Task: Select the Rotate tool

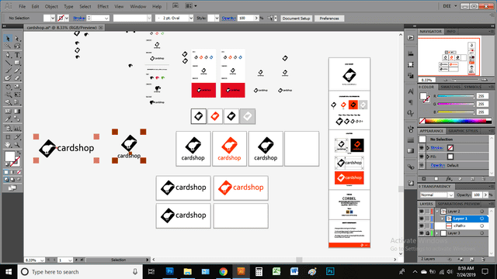Action: [8, 87]
